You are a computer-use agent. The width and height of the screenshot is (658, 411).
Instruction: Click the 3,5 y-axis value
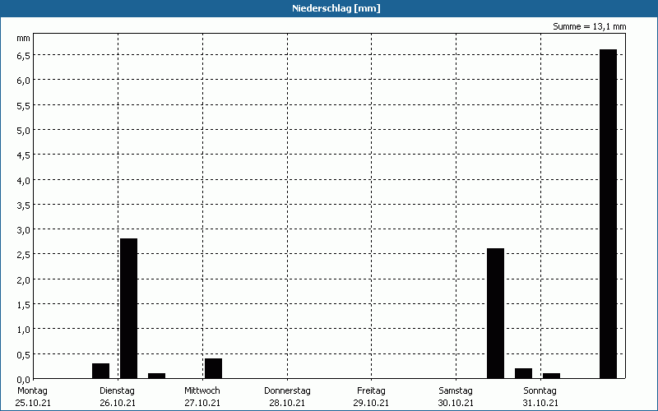pos(24,205)
